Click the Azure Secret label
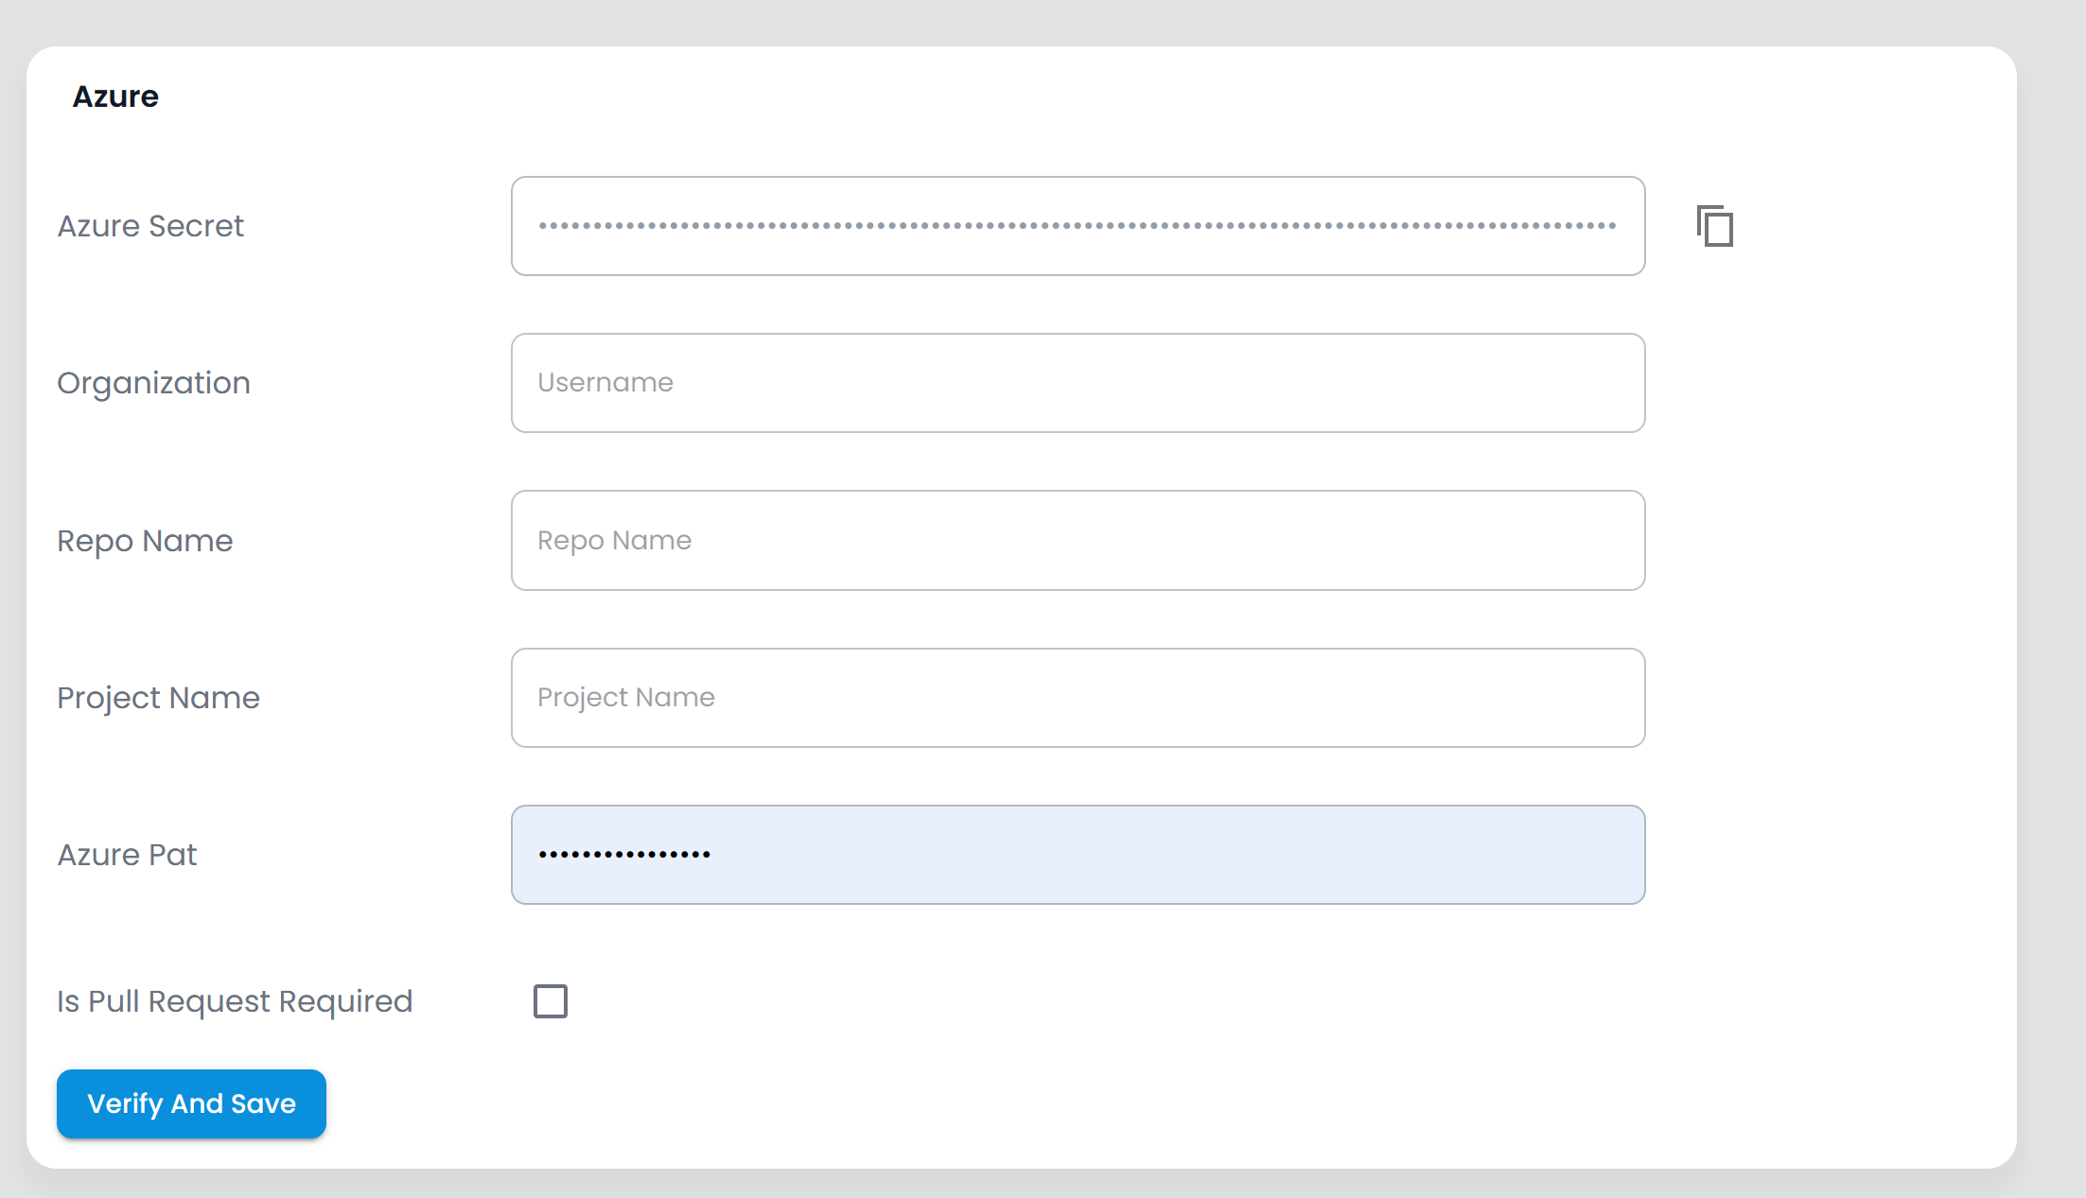Viewport: 2086px width, 1198px height. coord(150,226)
